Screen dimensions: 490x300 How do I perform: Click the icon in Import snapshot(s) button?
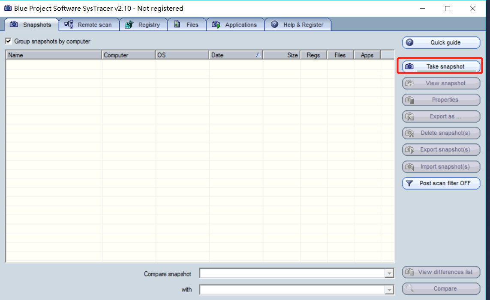click(410, 167)
